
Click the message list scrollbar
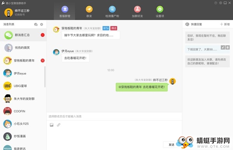click(45, 77)
